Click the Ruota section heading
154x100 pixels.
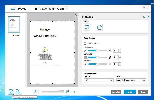[87, 22]
